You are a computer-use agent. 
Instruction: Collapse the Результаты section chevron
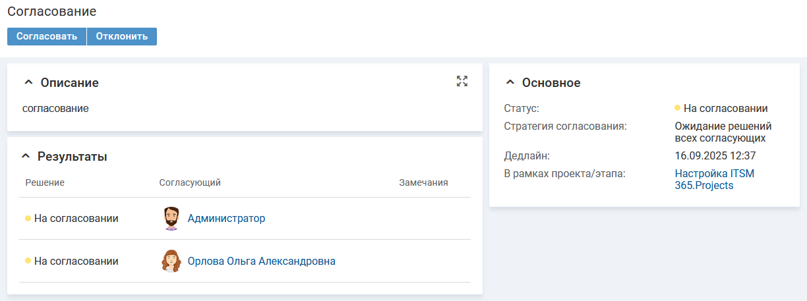[26, 157]
